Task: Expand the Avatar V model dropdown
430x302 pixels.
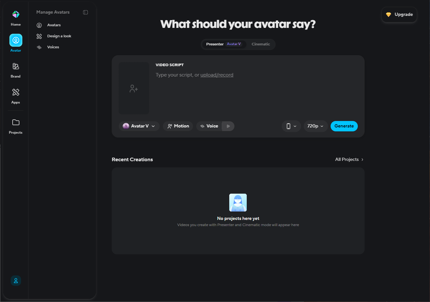Action: click(x=139, y=126)
